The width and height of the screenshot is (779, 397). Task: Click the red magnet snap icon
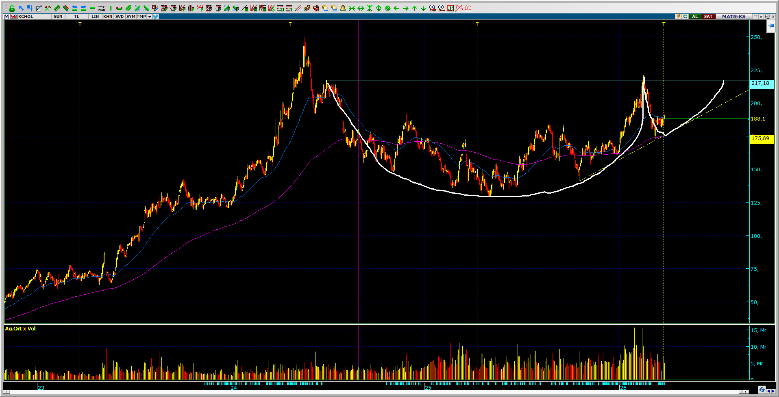pyautogui.click(x=468, y=8)
